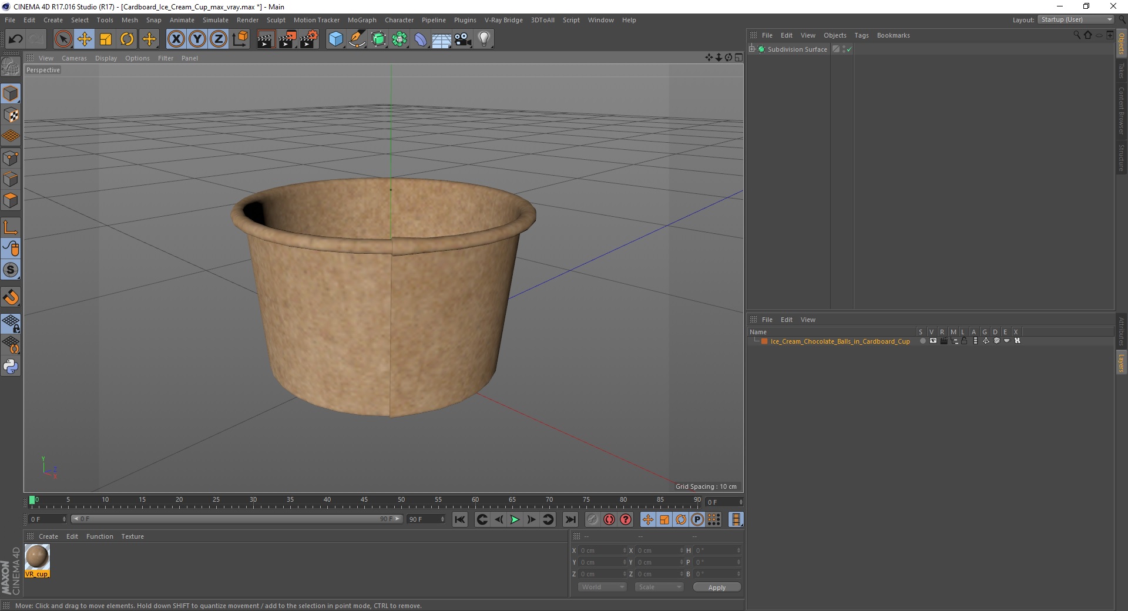
Task: Add a Light object with bulb icon
Action: pyautogui.click(x=484, y=39)
